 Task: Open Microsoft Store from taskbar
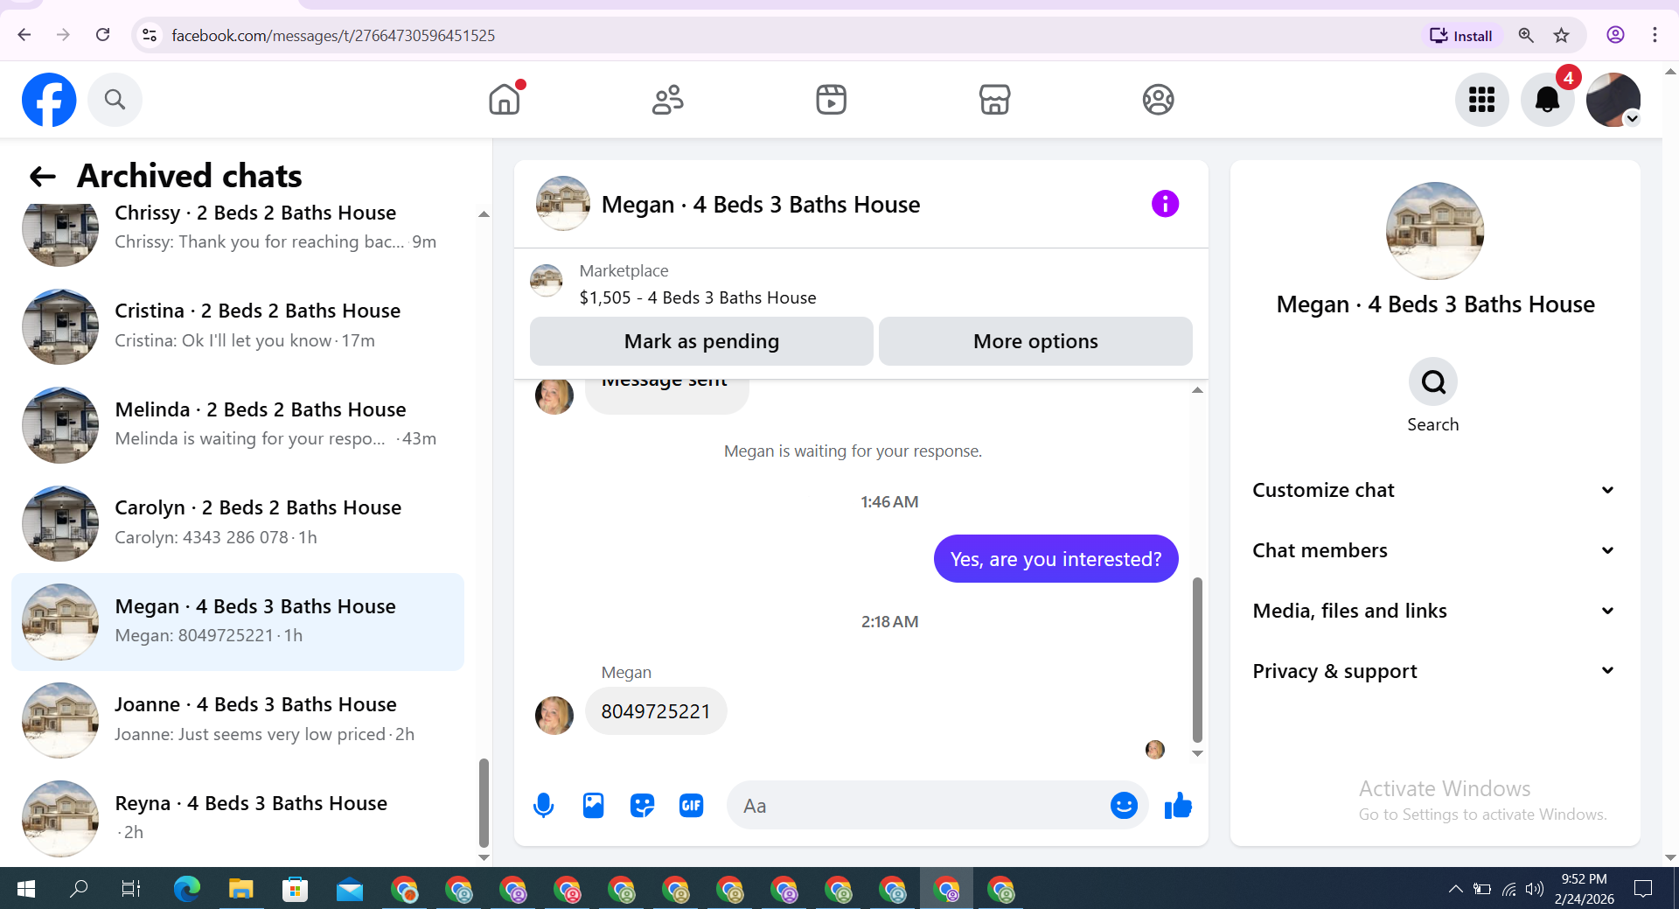(295, 889)
